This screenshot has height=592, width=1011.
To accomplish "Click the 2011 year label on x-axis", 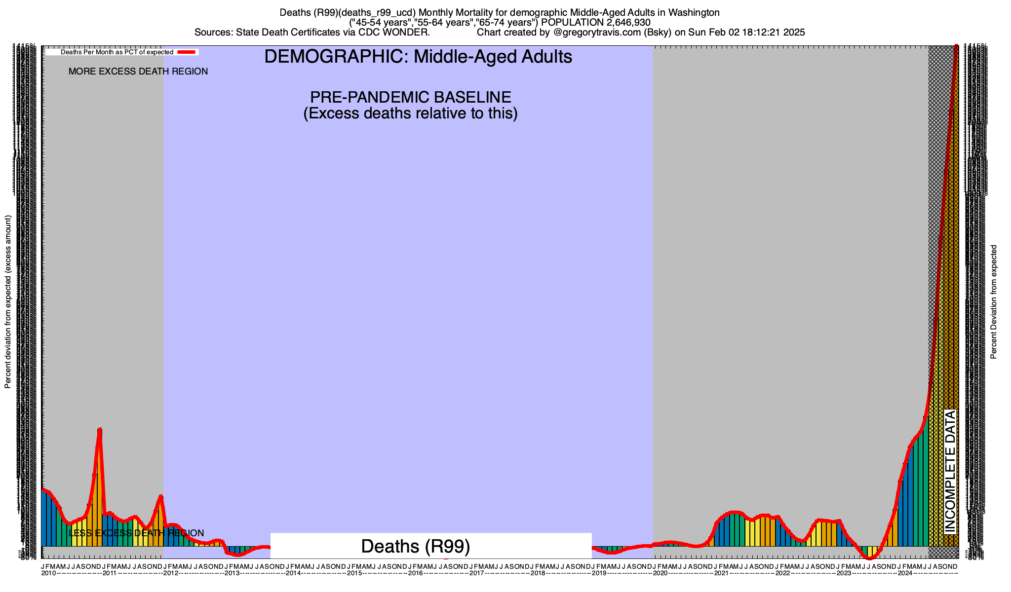I will click(109, 573).
